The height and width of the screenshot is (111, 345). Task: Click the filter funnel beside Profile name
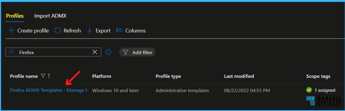pos(43,76)
